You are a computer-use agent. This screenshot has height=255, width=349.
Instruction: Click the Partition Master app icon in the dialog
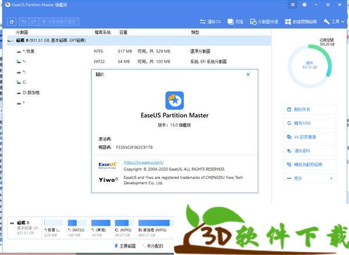click(x=174, y=100)
